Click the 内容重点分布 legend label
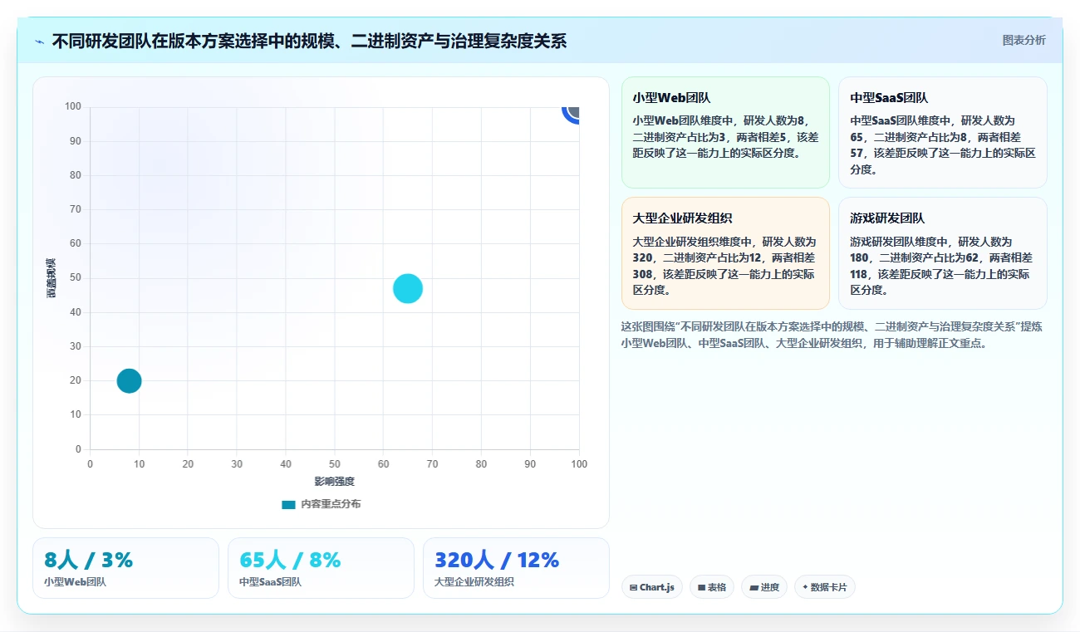Image resolution: width=1080 pixels, height=632 pixels. pos(331,504)
